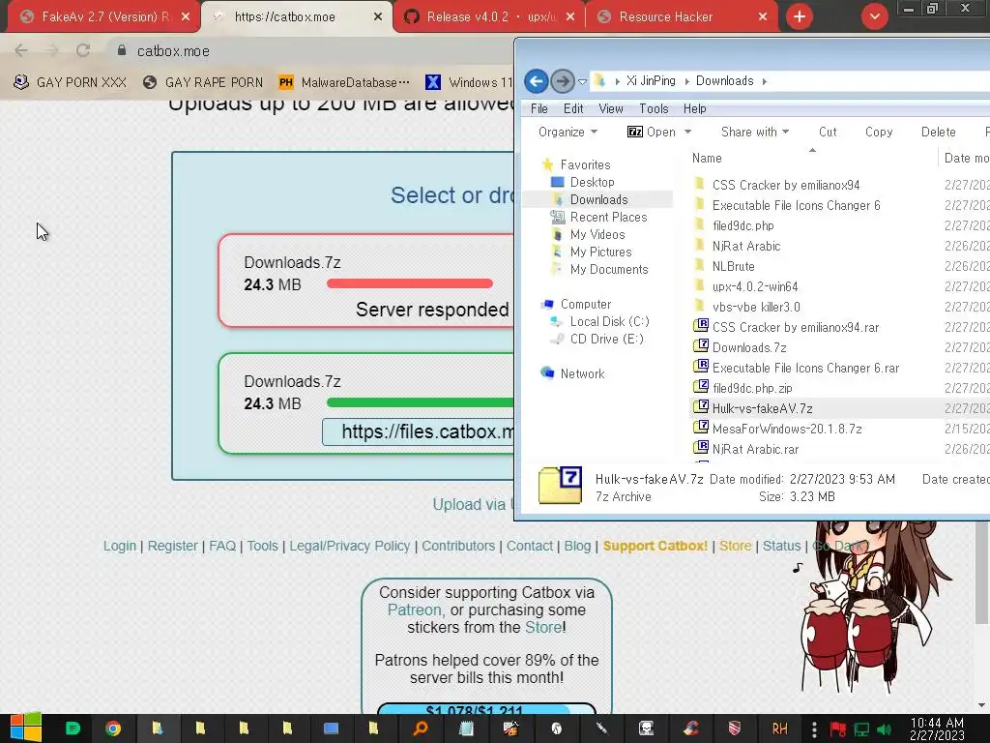Click the Windows Start button
Screen dimensions: 990x743
(25, 728)
